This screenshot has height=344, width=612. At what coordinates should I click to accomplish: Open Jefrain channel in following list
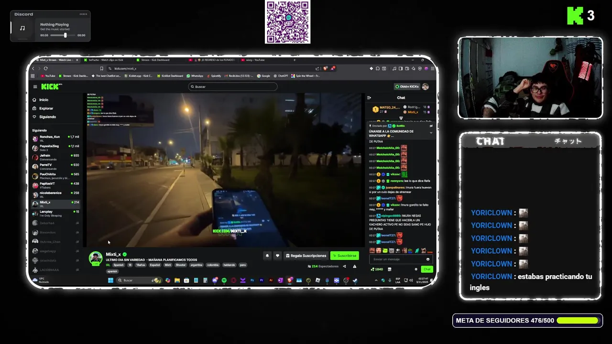point(55,157)
